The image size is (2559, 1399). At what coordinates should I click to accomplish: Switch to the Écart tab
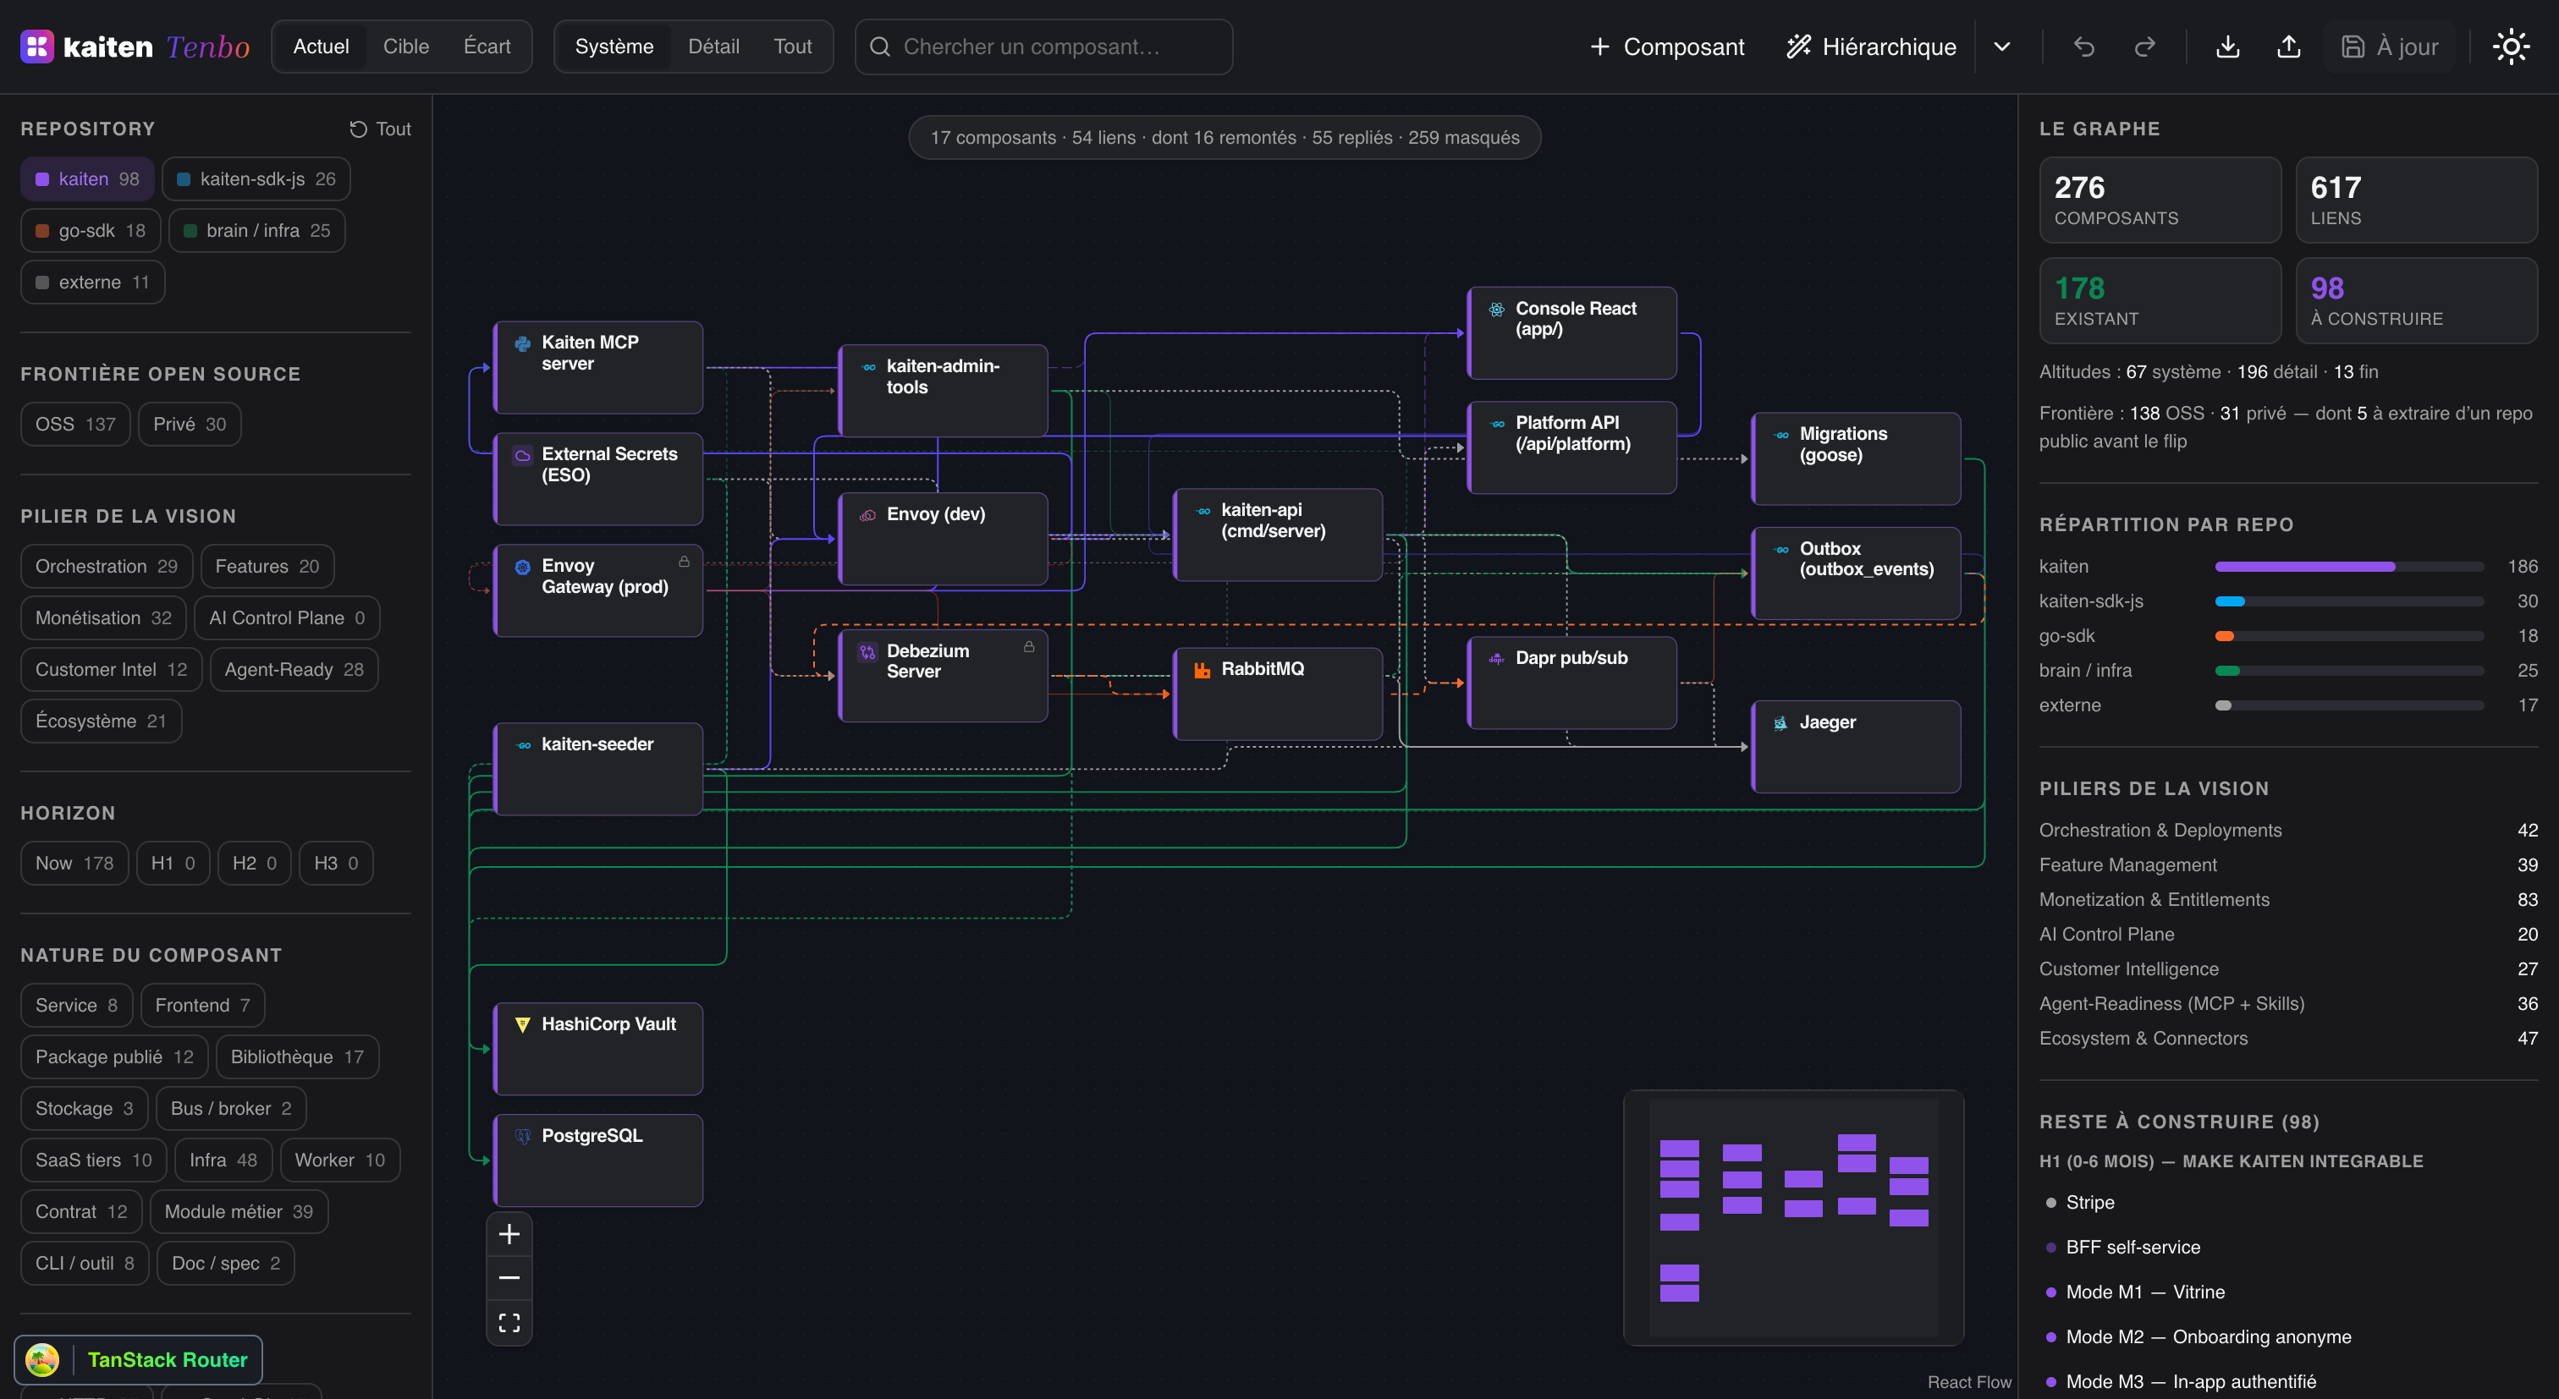coord(487,47)
